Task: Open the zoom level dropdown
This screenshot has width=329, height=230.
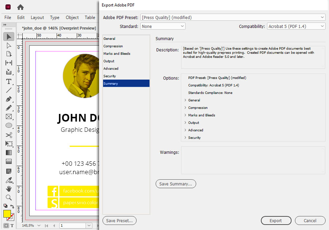Action: (39, 226)
